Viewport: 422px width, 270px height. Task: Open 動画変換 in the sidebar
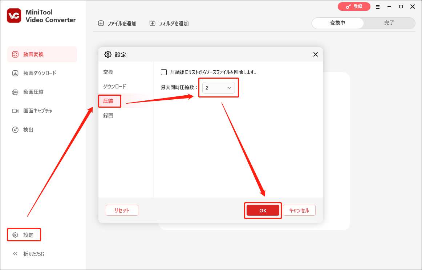(42, 54)
